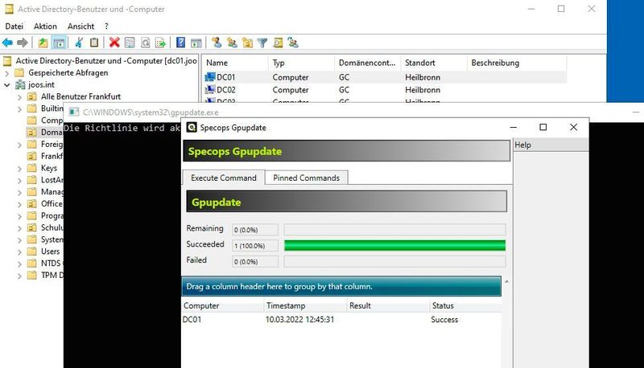Viewport: 644px width, 368px height.
Task: Click the Cut scissors icon
Action: click(x=79, y=43)
